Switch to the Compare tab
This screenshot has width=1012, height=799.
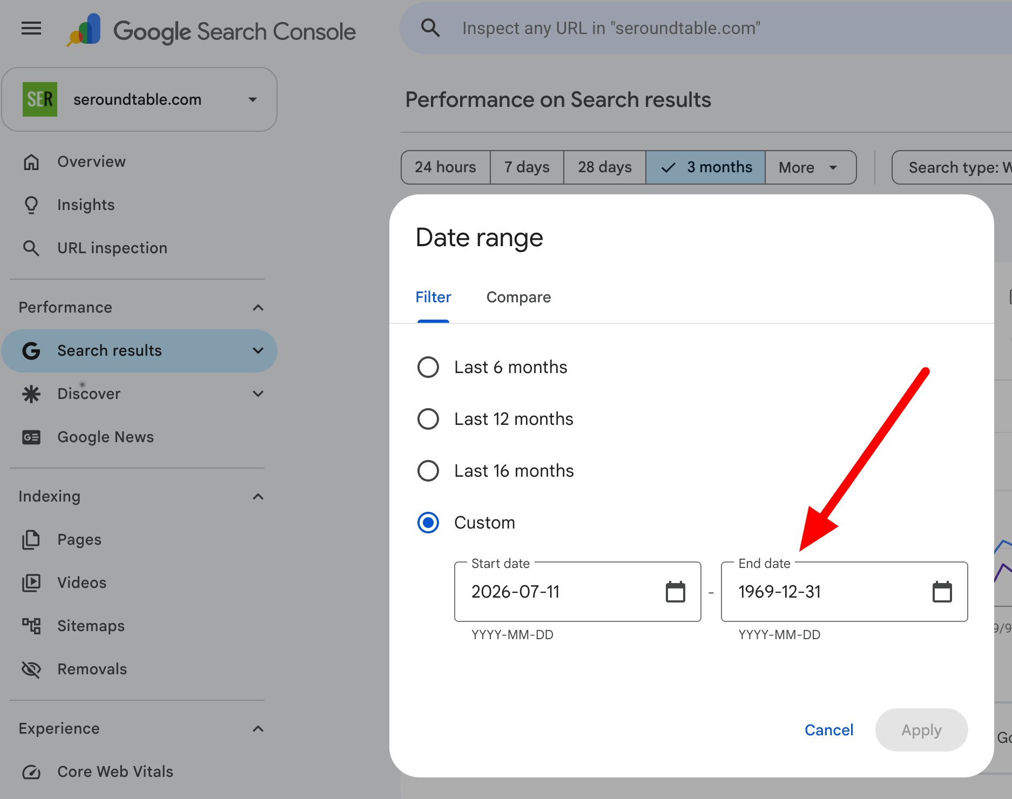(518, 297)
